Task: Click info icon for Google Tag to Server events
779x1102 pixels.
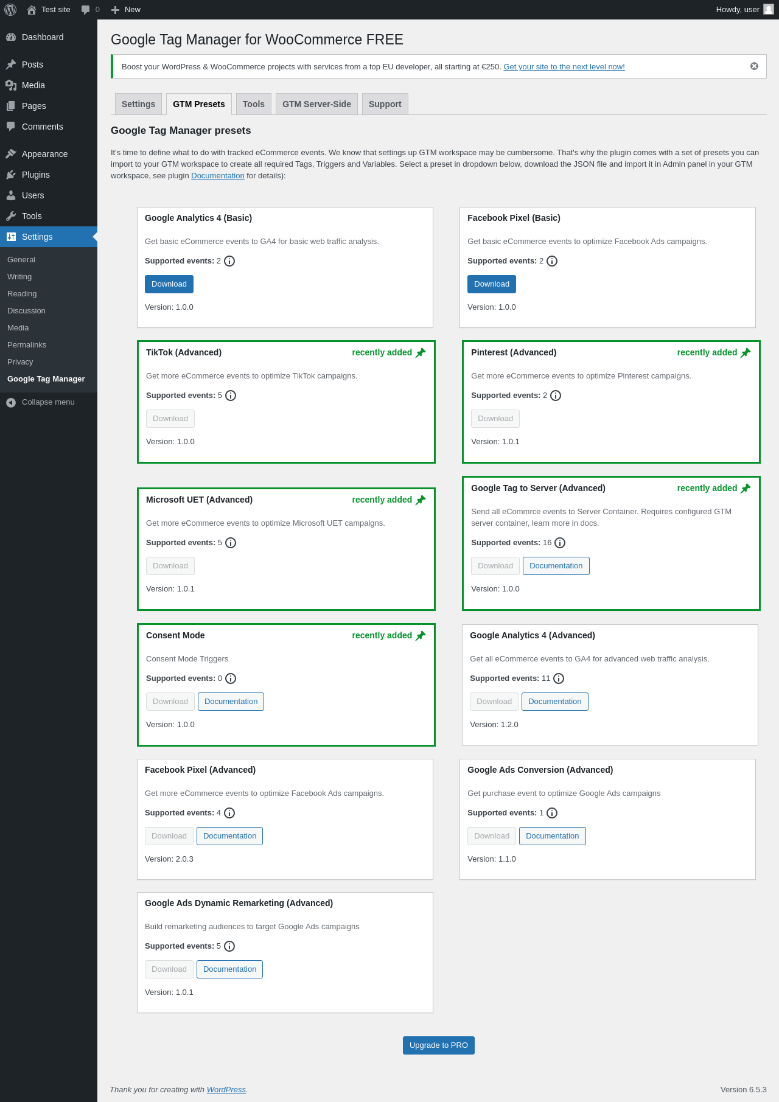Action: [x=560, y=543]
